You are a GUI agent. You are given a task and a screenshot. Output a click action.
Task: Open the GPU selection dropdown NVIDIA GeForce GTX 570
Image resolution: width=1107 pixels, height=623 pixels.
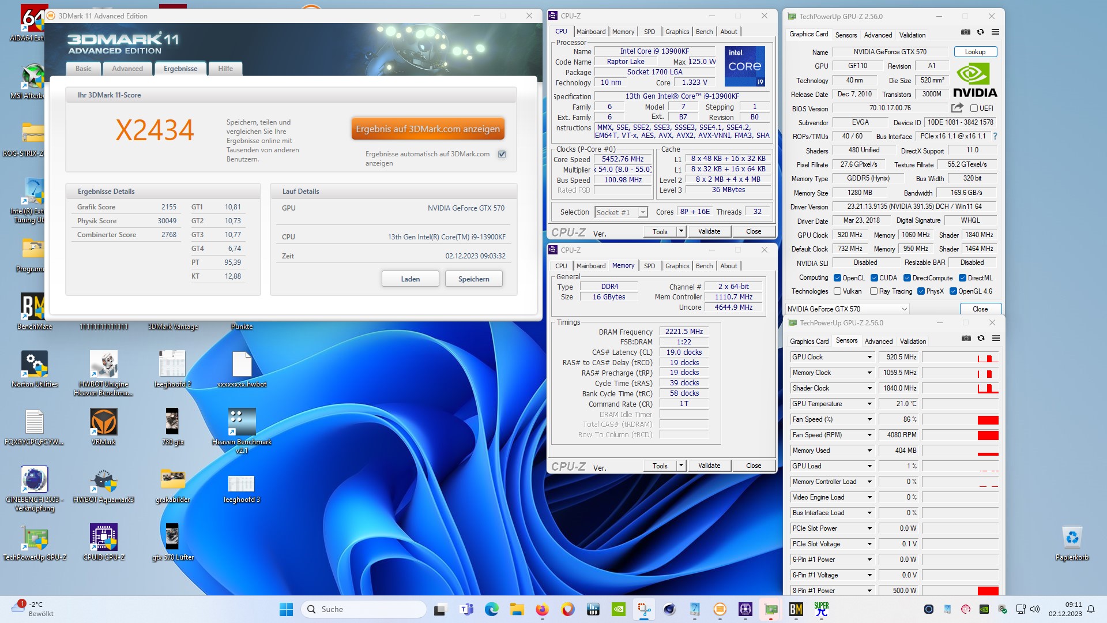pyautogui.click(x=847, y=309)
